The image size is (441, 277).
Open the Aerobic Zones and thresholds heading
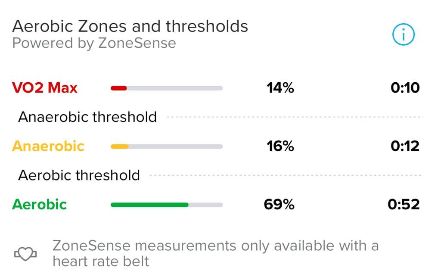click(x=130, y=26)
